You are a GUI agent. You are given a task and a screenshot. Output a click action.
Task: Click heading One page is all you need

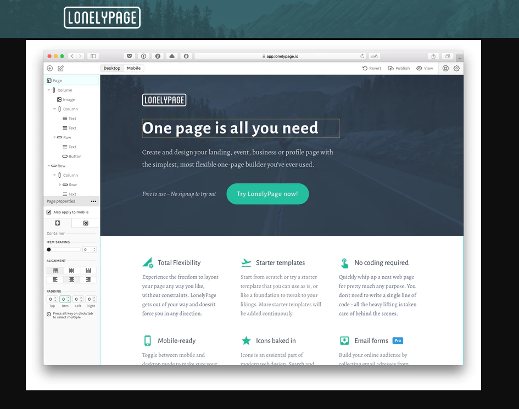[x=230, y=128]
